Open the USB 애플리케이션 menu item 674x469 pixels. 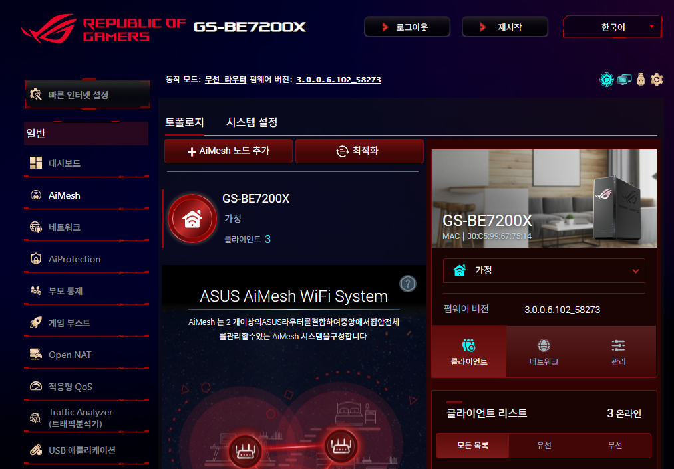point(86,450)
